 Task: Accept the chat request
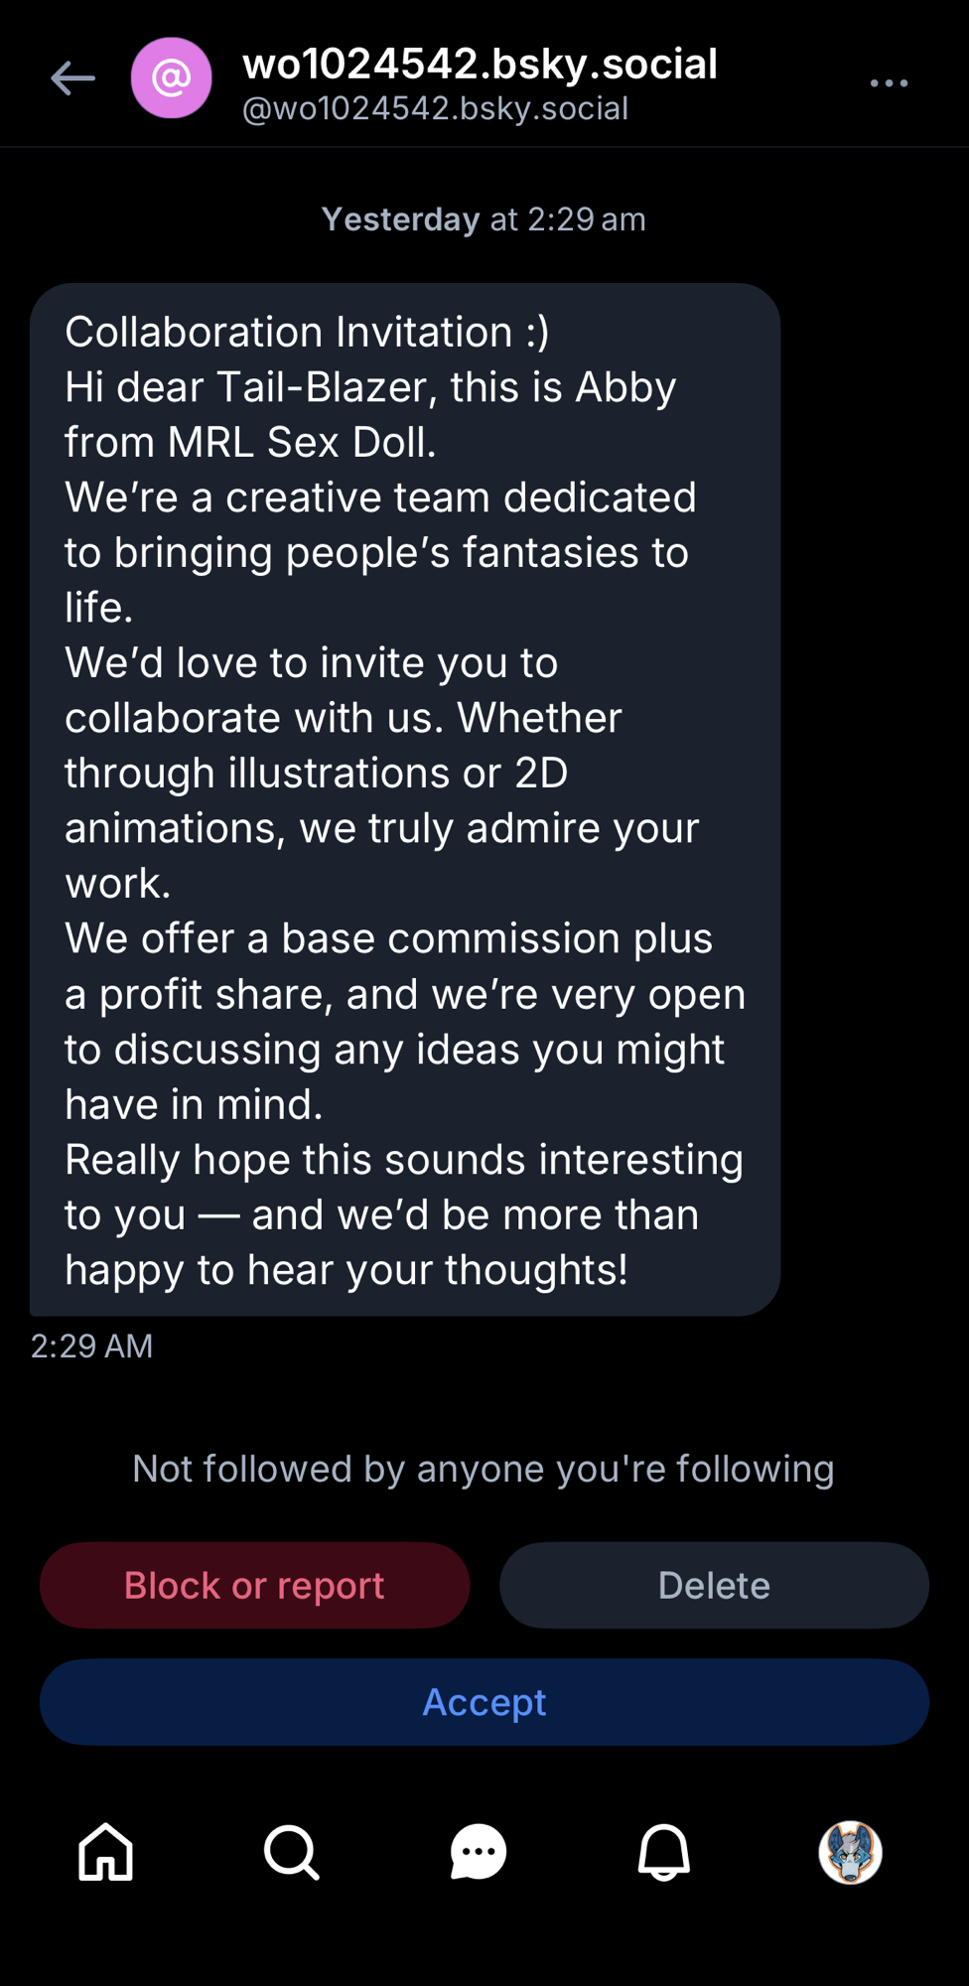(x=484, y=1702)
